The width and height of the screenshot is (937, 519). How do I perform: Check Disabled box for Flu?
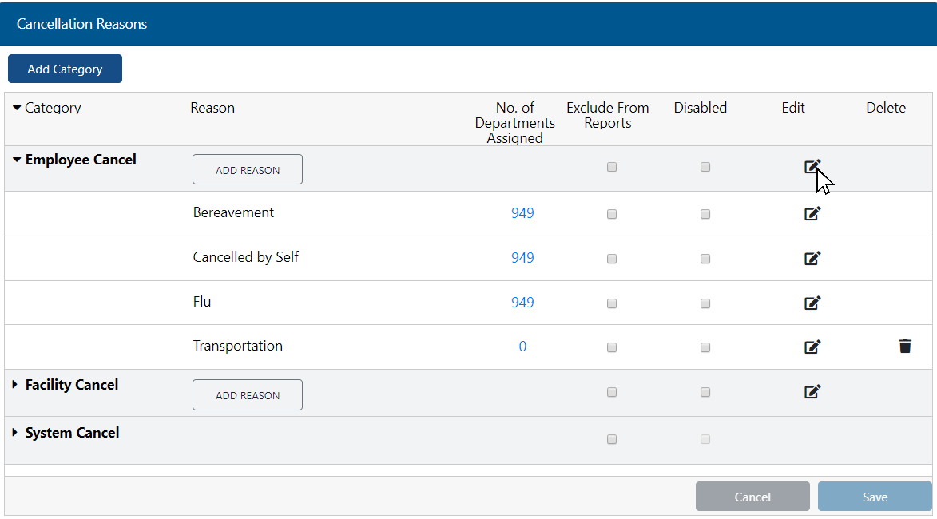click(x=705, y=303)
